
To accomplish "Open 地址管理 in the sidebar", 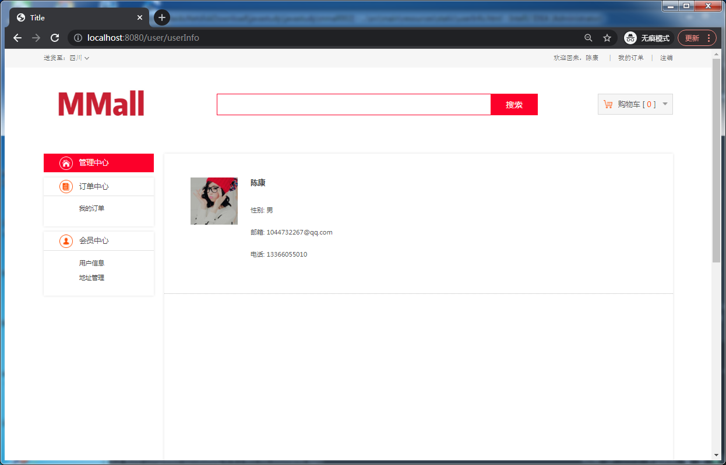I will coord(91,278).
